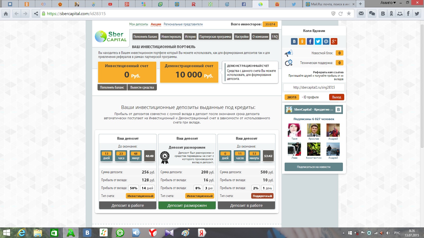Image resolution: width=424 pixels, height=238 pixels.
Task: Open a new browser tab
Action: pyautogui.click(x=360, y=4)
